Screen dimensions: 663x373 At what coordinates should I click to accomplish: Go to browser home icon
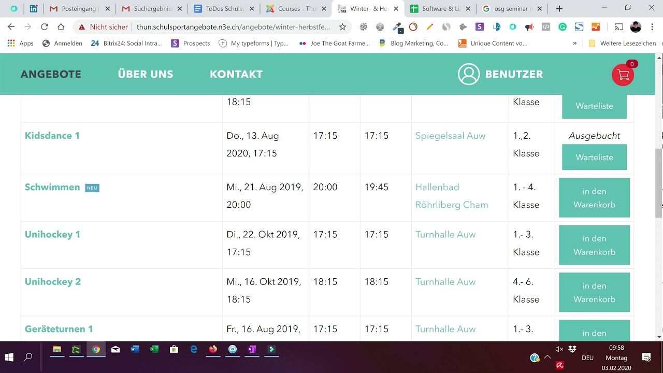point(61,27)
